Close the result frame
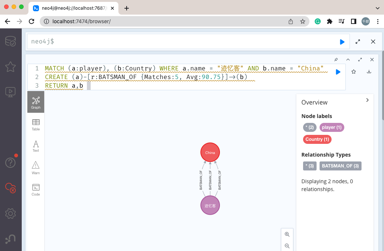Viewport: 384px width, 251px height. (x=372, y=60)
